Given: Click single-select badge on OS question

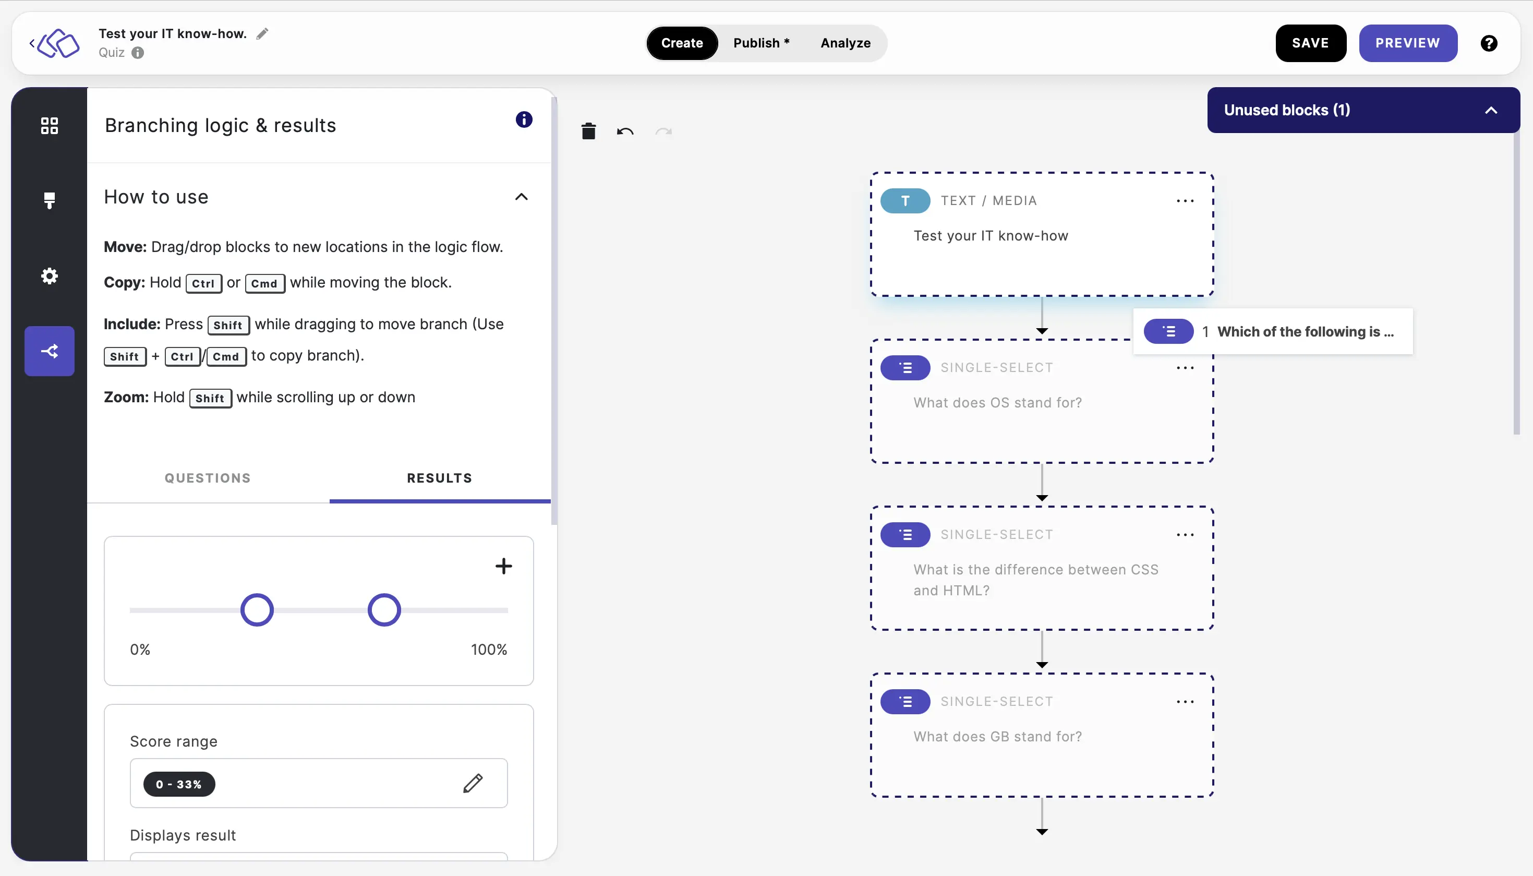Looking at the screenshot, I should coord(905,368).
